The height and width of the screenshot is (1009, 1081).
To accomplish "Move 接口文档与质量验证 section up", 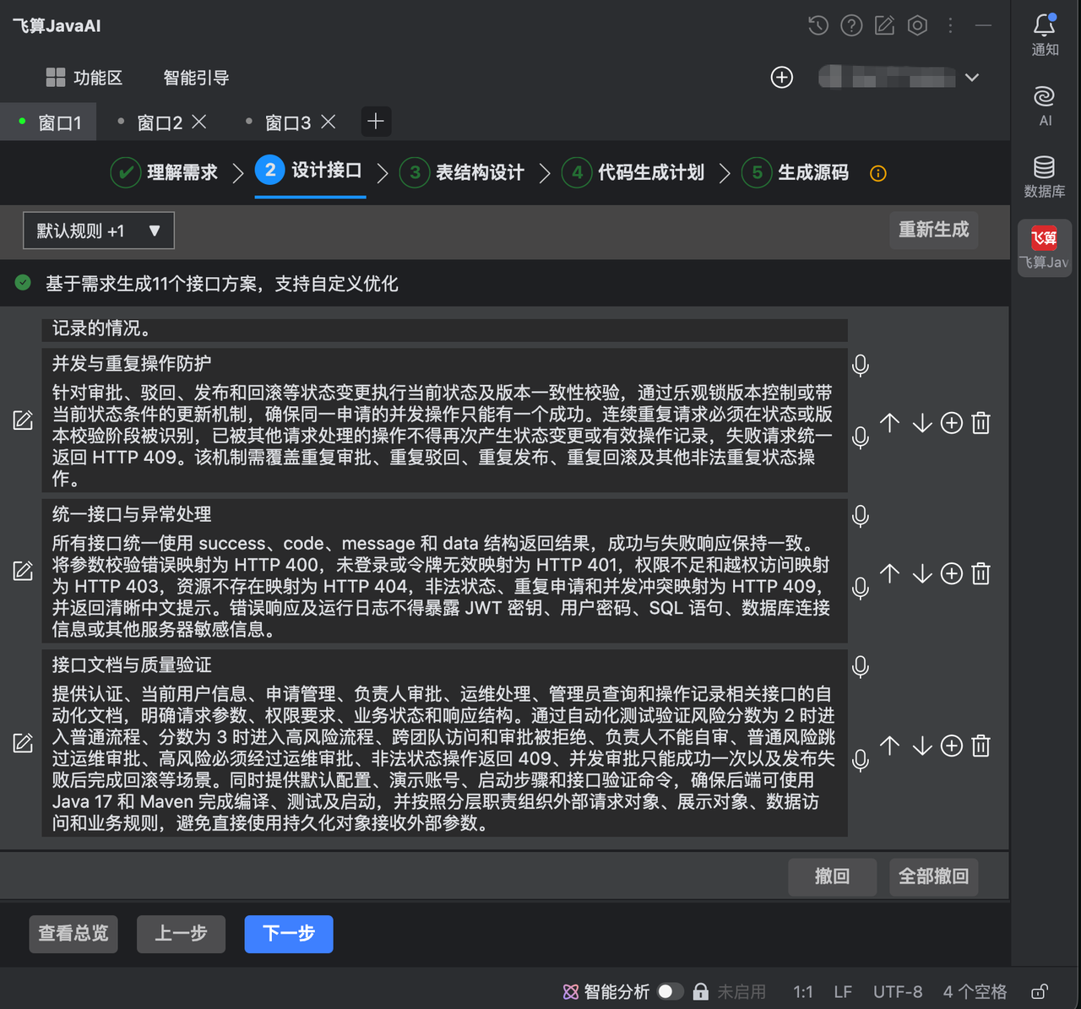I will [890, 746].
